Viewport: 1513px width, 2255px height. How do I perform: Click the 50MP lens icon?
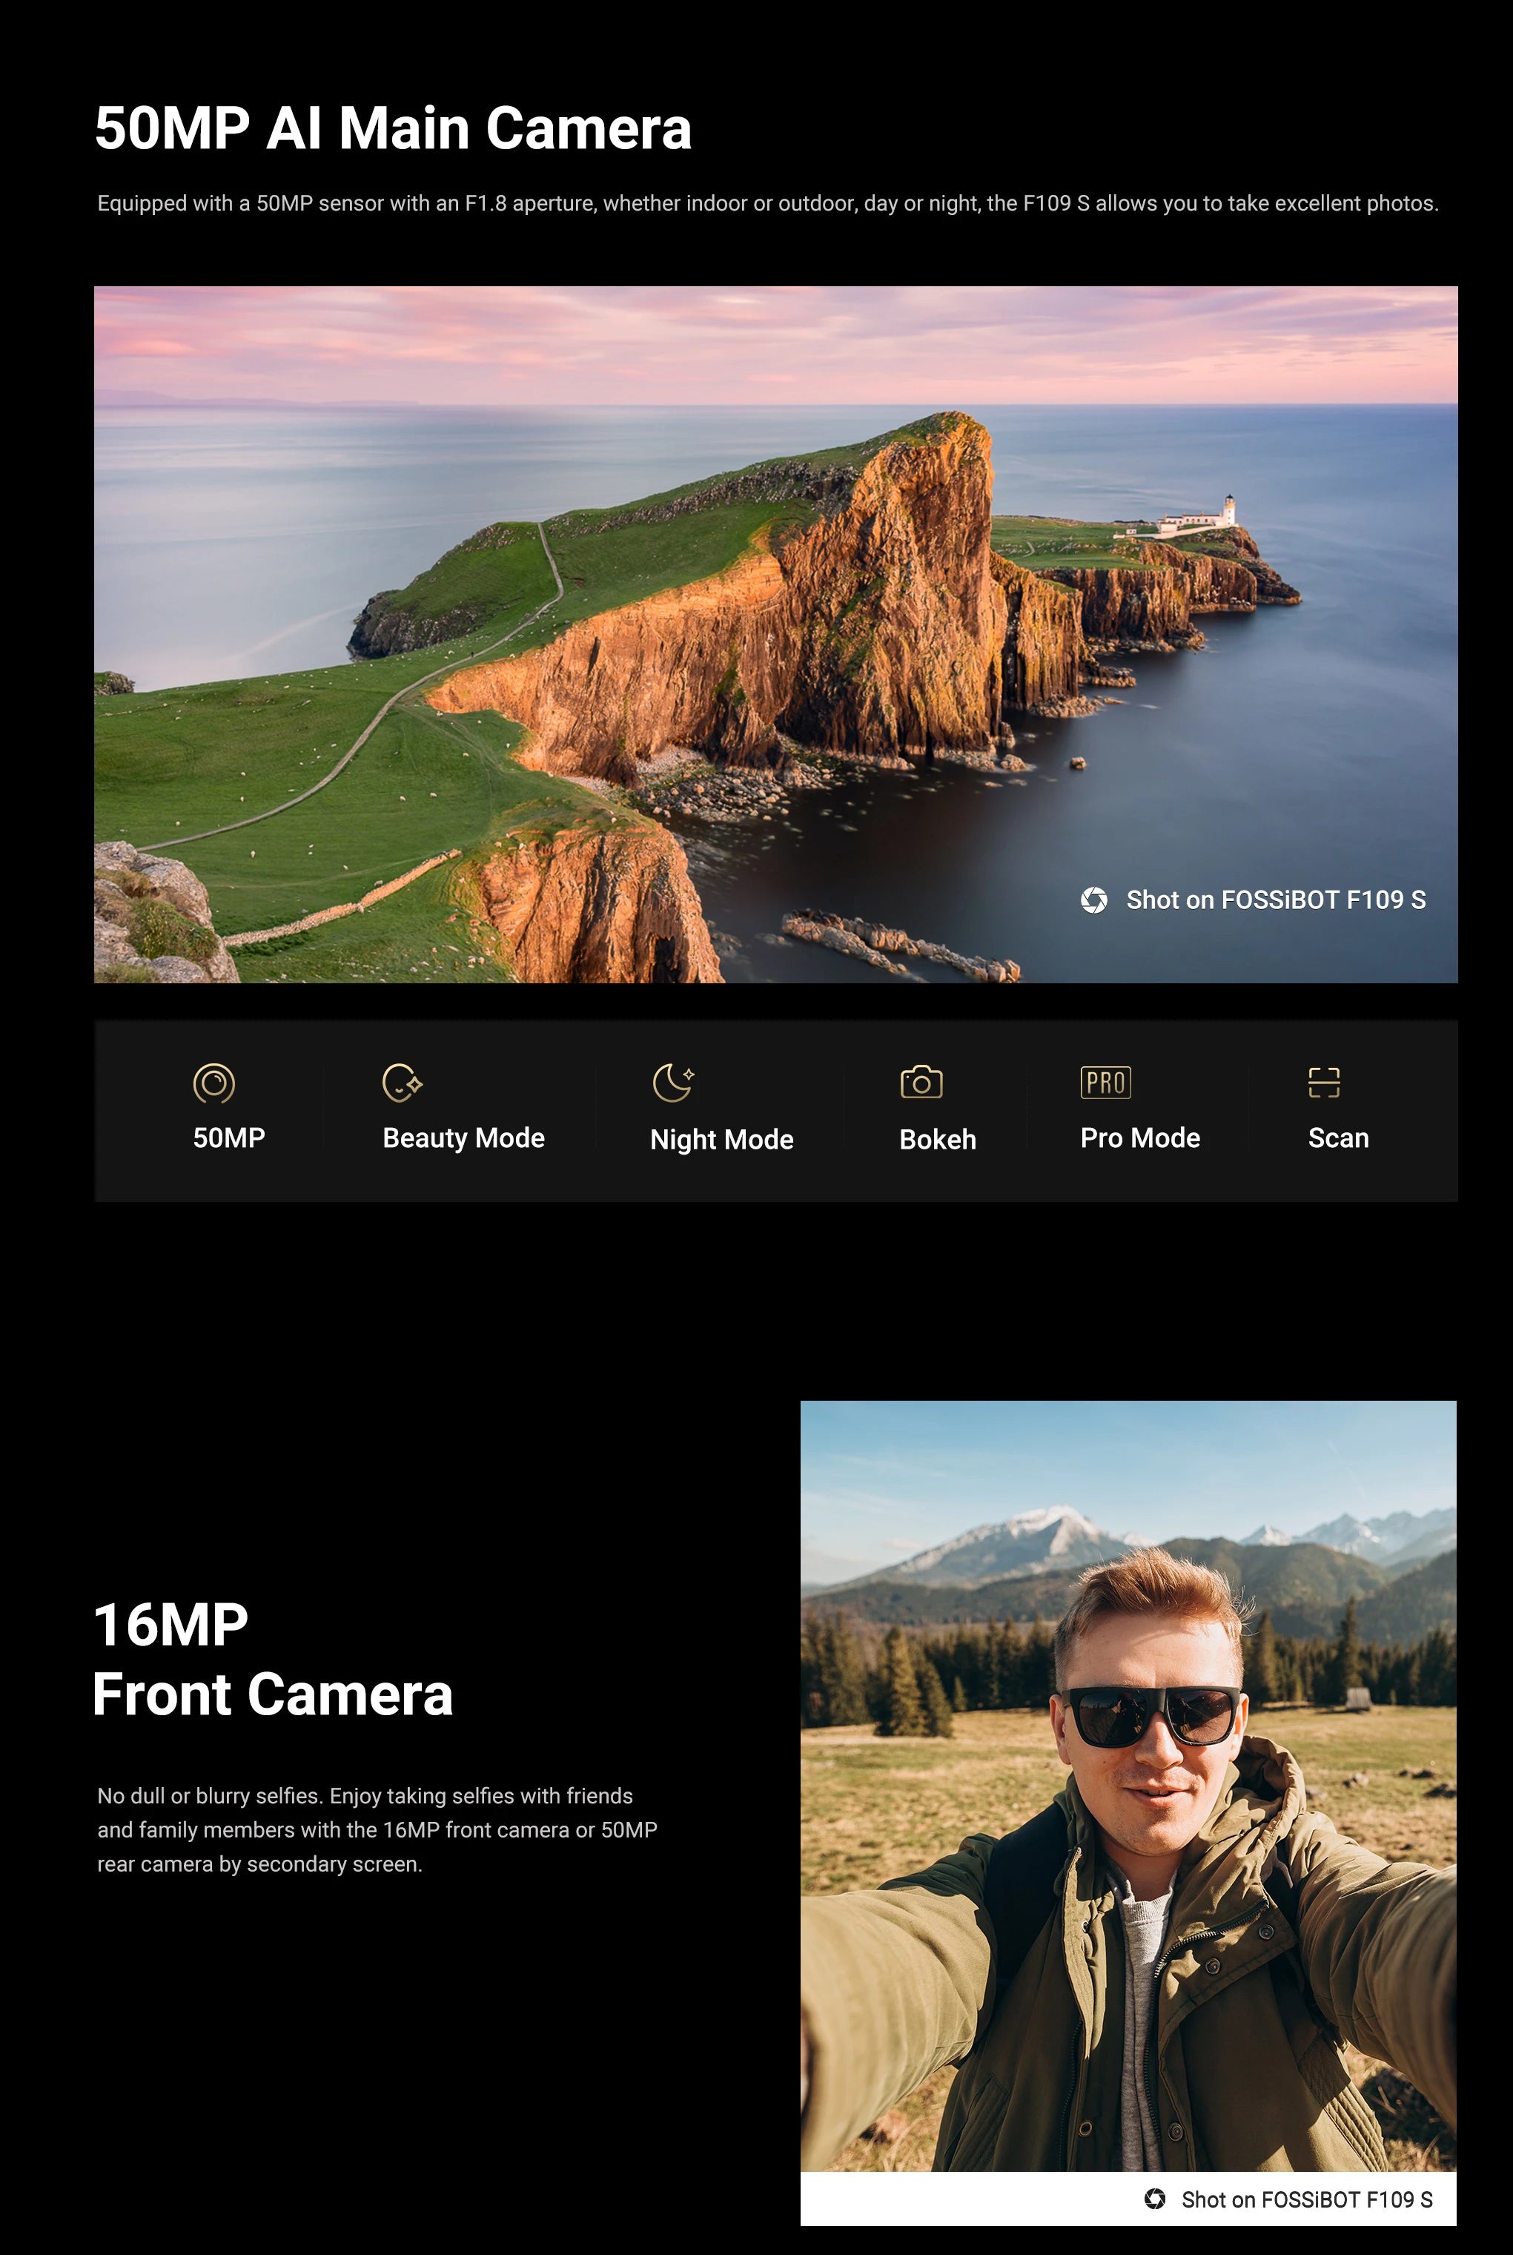[x=213, y=1083]
